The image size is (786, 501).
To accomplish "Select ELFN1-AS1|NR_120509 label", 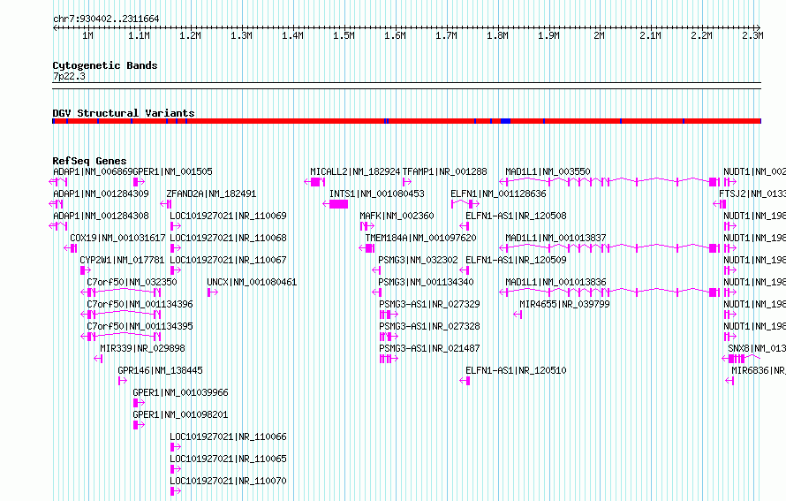I will point(516,260).
